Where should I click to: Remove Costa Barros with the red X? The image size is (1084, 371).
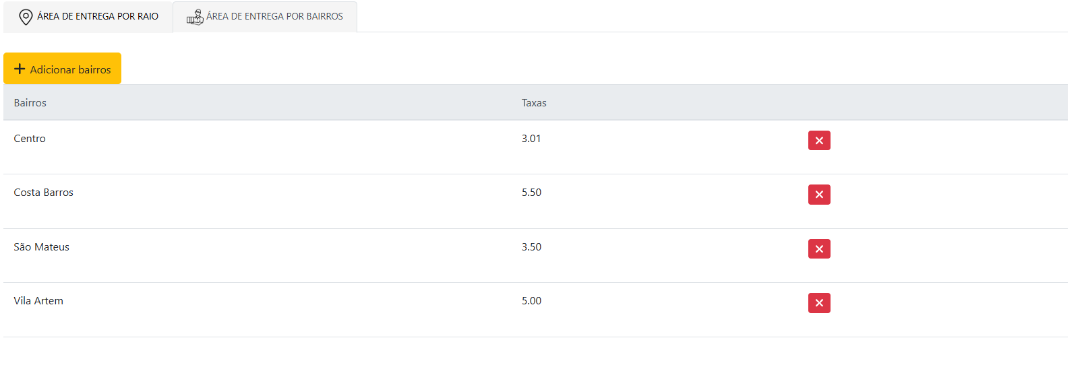tap(819, 195)
